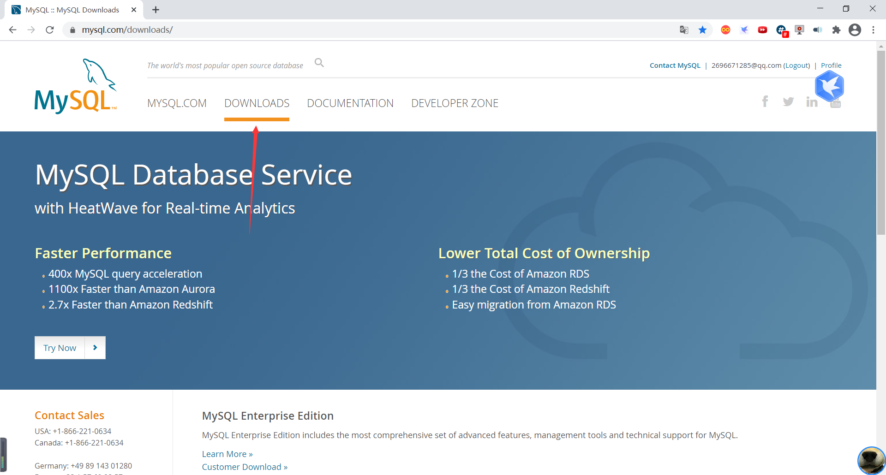Click the Learn More link
The width and height of the screenshot is (886, 475).
click(x=227, y=454)
